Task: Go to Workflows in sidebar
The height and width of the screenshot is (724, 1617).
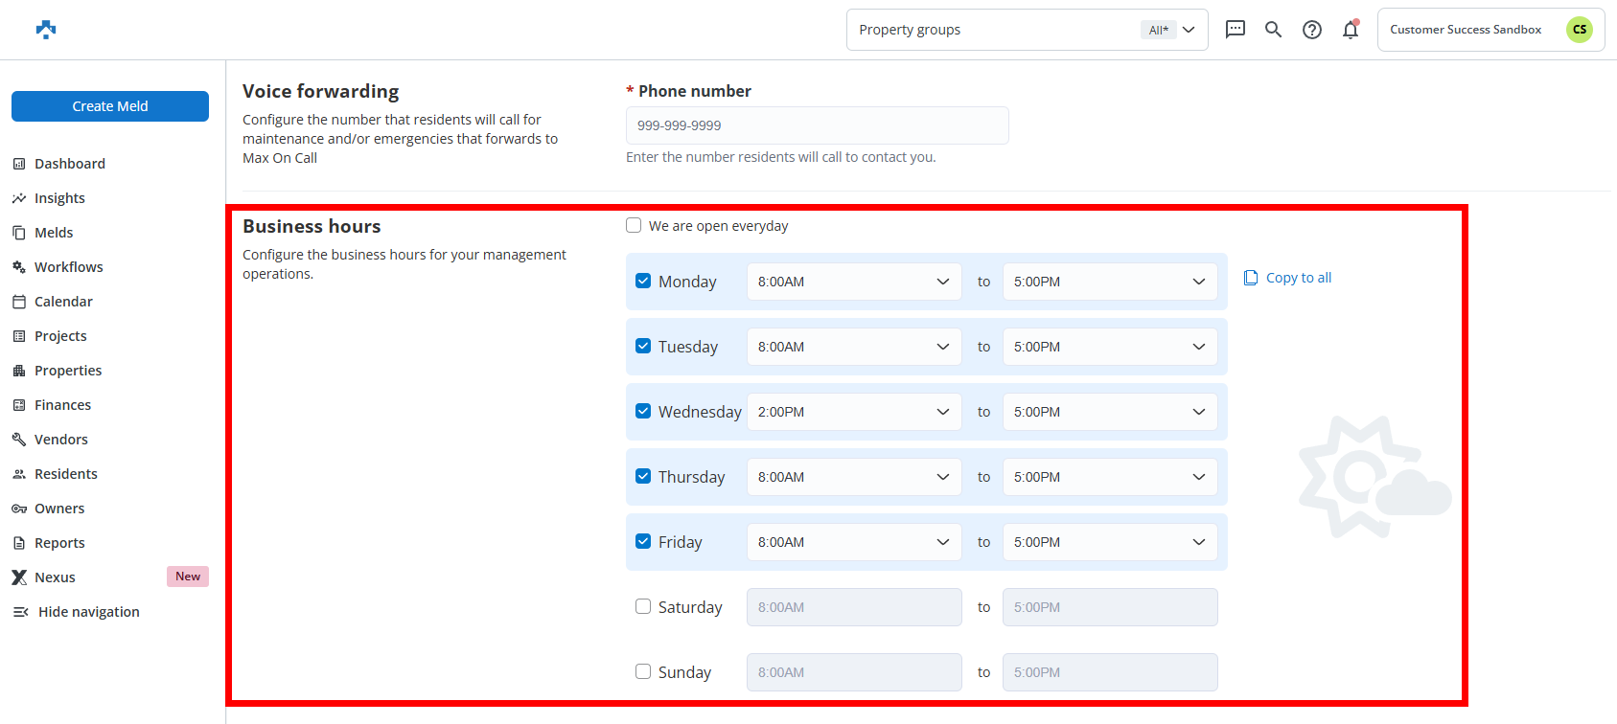Action: [68, 267]
